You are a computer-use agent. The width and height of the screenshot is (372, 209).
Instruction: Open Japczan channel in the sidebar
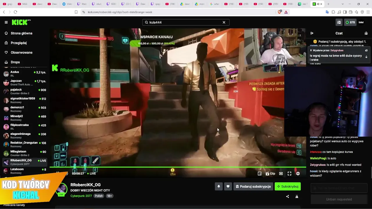[x=25, y=83]
